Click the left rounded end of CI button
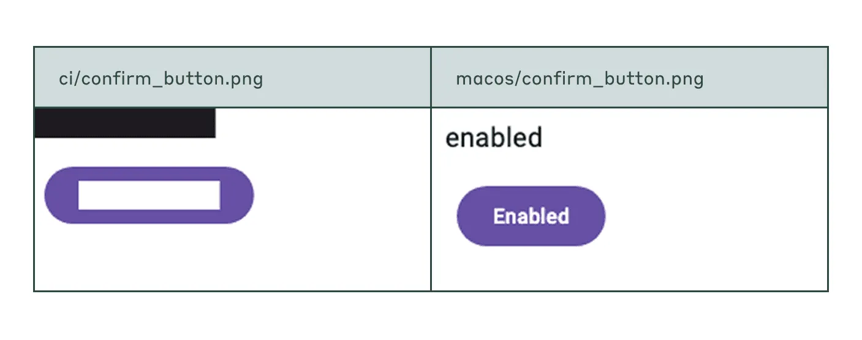Image resolution: width=862 pixels, height=340 pixels. (60, 195)
